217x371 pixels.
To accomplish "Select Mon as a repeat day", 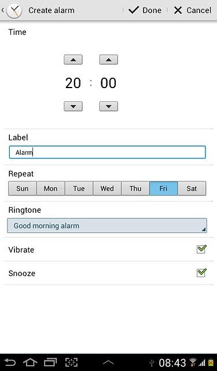I will 50,188.
